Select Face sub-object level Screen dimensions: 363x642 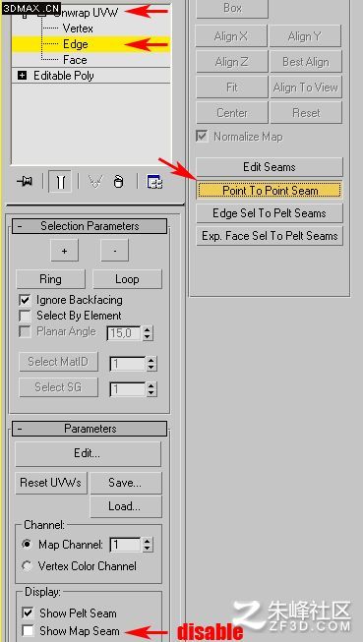coord(75,60)
